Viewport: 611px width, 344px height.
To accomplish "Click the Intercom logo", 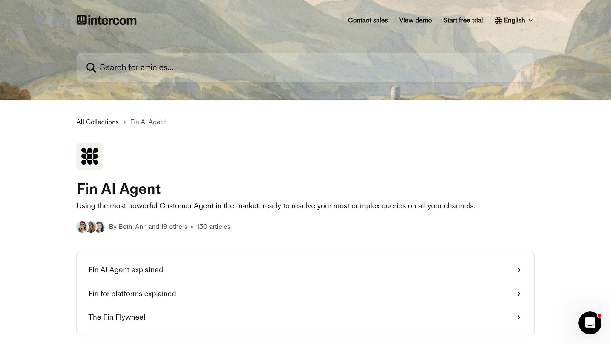I will coord(107,20).
